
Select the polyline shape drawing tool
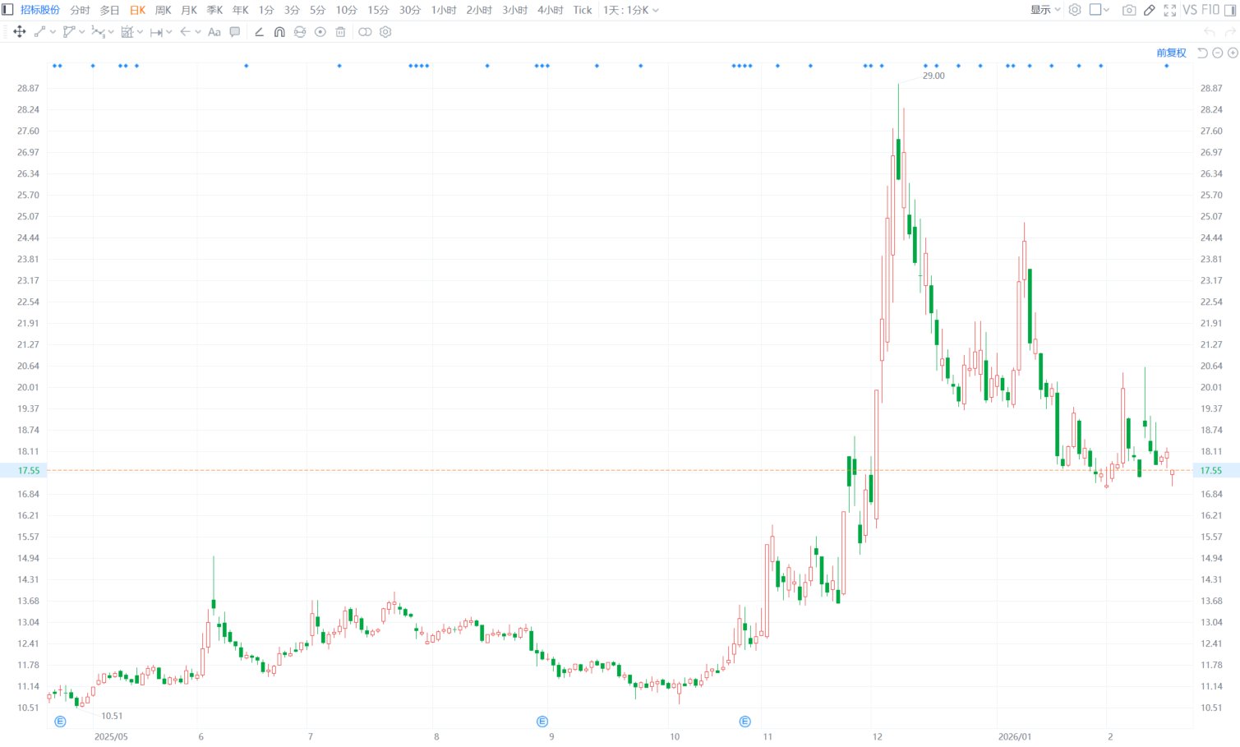69,32
